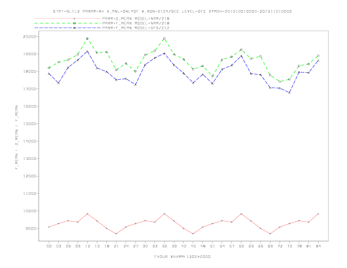Click the chart title beginning STAT=SL1L2

tap(172, 11)
